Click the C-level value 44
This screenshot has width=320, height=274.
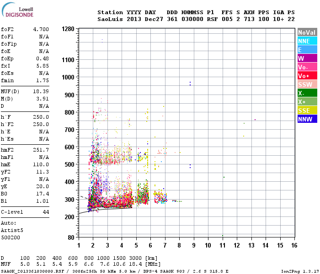[46, 212]
